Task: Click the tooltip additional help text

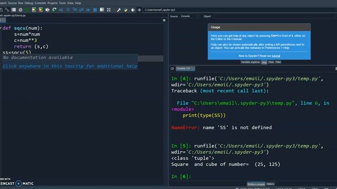Action: coord(70,66)
